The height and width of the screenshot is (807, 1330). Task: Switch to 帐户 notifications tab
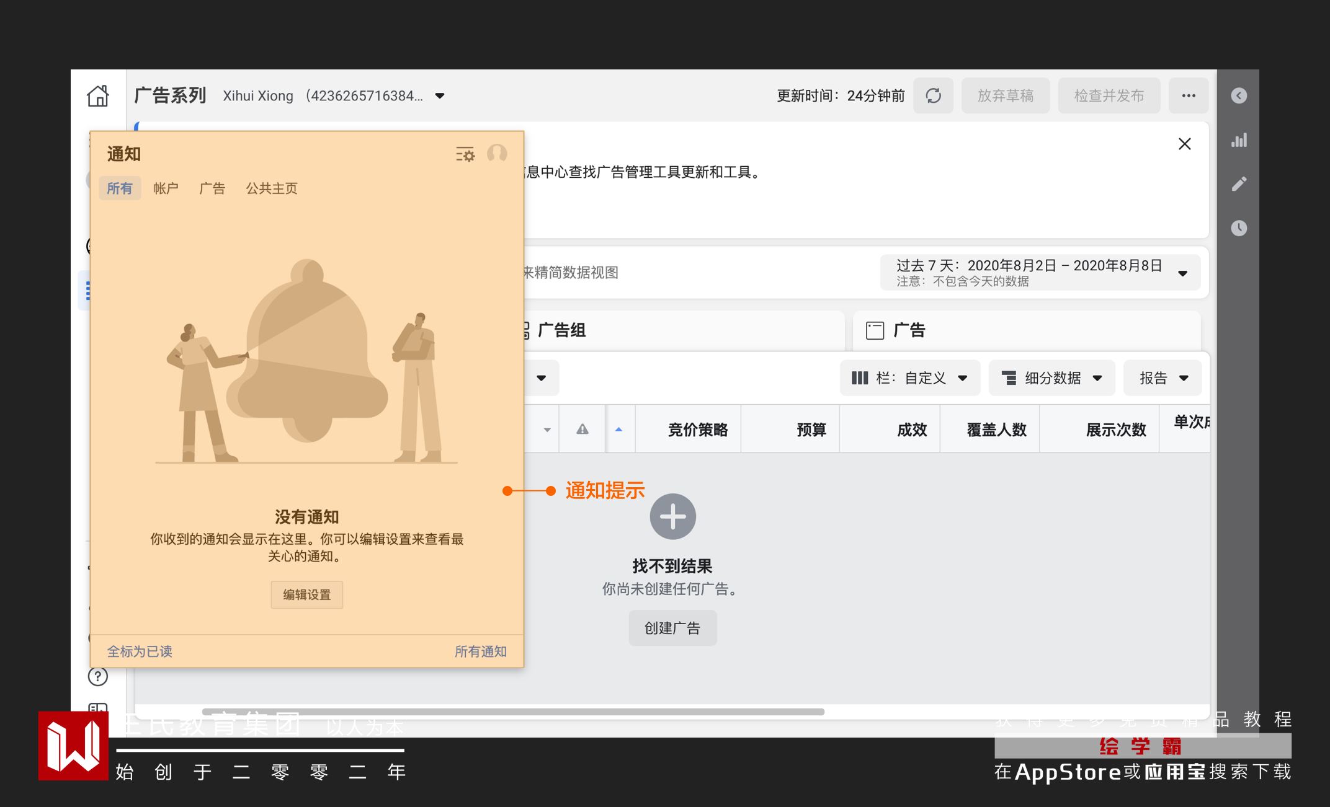coord(166,188)
